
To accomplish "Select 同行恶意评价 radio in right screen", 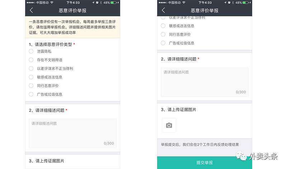I will (163, 34).
